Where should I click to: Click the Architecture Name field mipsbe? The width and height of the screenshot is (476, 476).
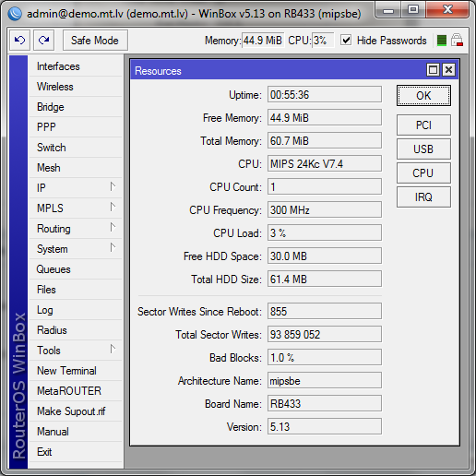pos(325,381)
